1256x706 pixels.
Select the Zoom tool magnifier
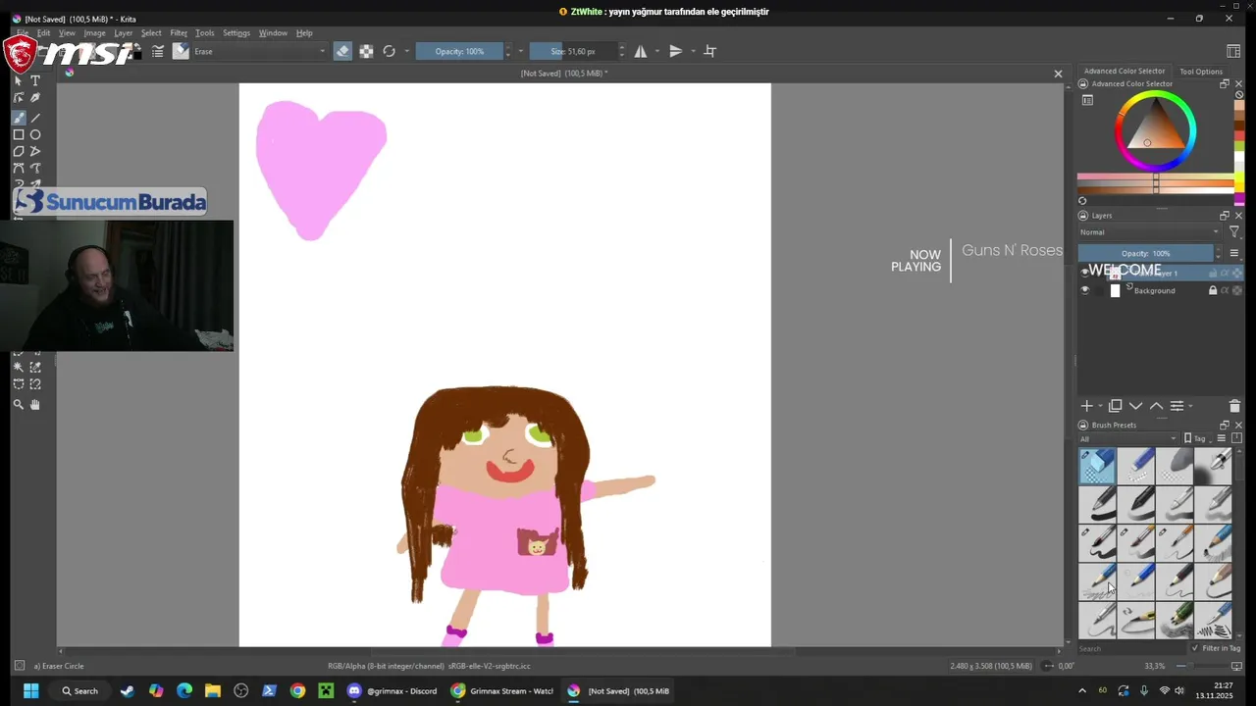19,404
